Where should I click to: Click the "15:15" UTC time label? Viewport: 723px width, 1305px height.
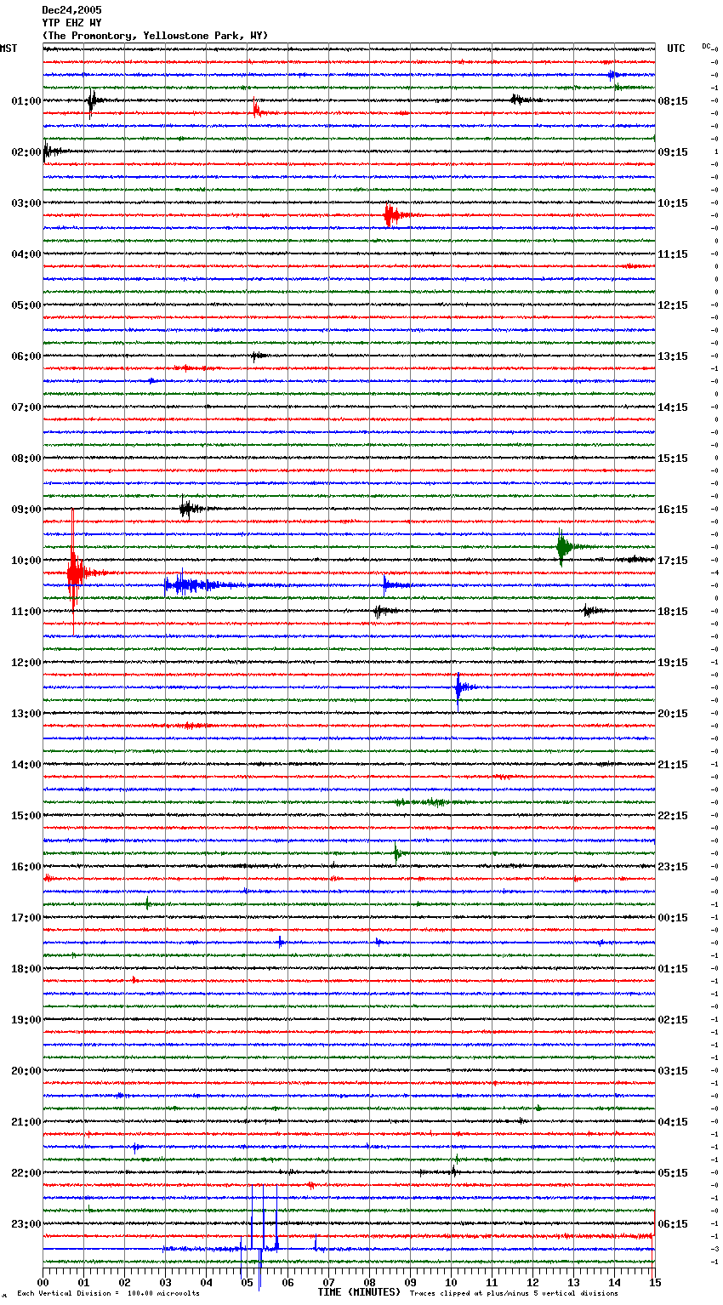coord(673,459)
